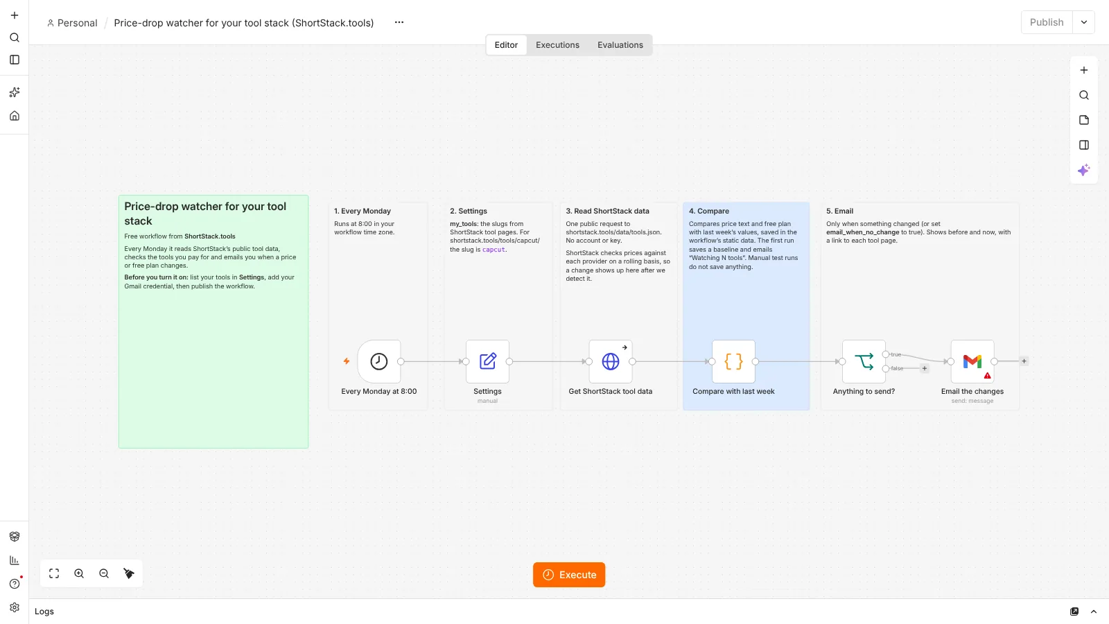Search nodes using canvas magnifier icon
This screenshot has width=1109, height=624.
[x=1084, y=95]
